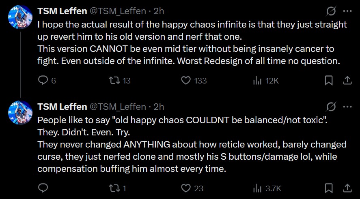Bookmark the second tweet about old happy chaos
Screen dimensions: 360x199
tap(329, 188)
